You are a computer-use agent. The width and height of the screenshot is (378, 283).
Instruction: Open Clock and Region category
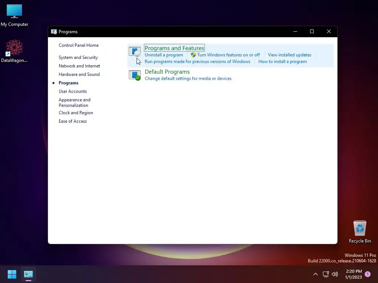[76, 113]
